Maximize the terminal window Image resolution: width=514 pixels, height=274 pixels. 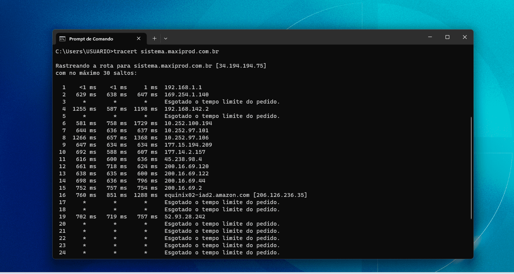point(447,37)
